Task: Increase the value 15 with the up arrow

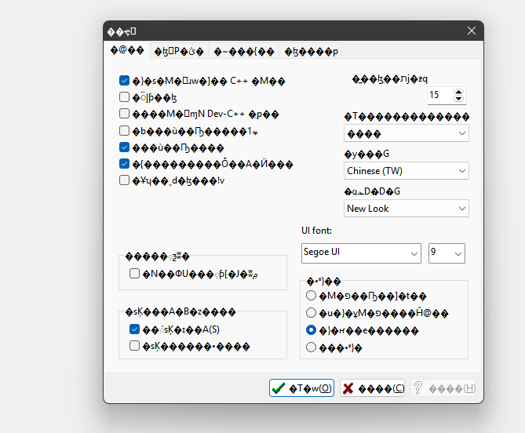Action: click(459, 91)
